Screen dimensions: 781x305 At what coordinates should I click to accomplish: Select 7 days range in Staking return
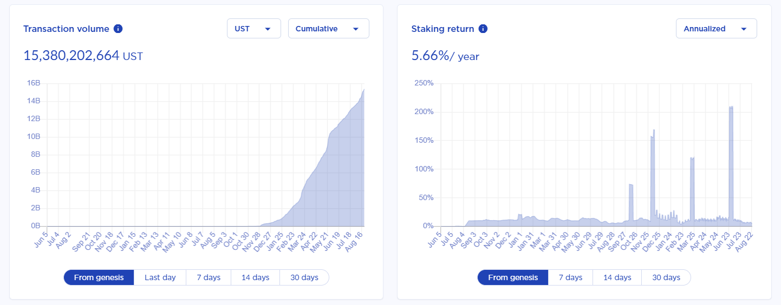(x=570, y=277)
